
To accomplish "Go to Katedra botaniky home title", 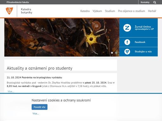I will coord(27,11).
